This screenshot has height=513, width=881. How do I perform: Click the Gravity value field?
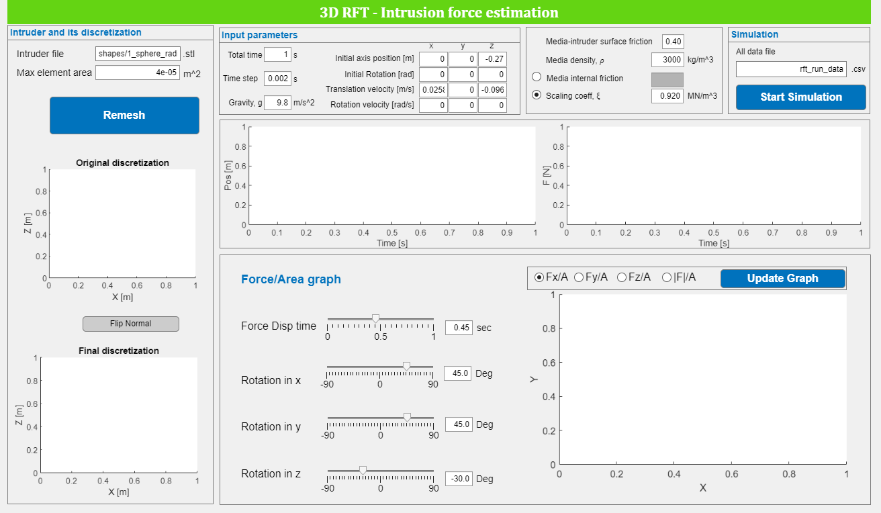277,103
